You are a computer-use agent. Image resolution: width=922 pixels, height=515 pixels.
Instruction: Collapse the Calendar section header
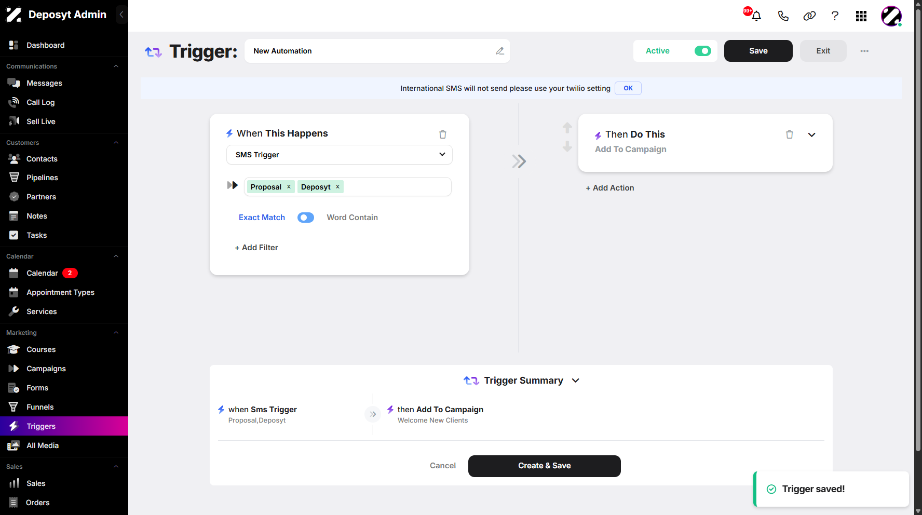click(x=116, y=256)
